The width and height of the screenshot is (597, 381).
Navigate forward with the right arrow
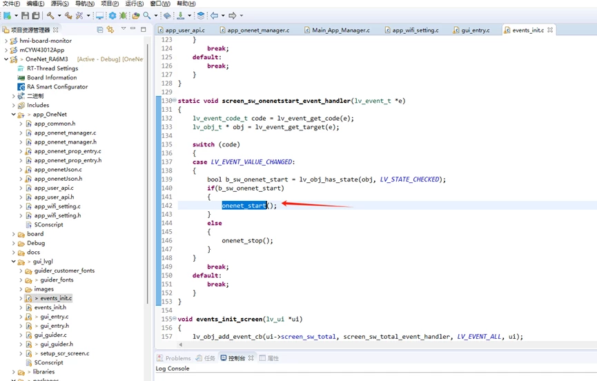click(233, 16)
